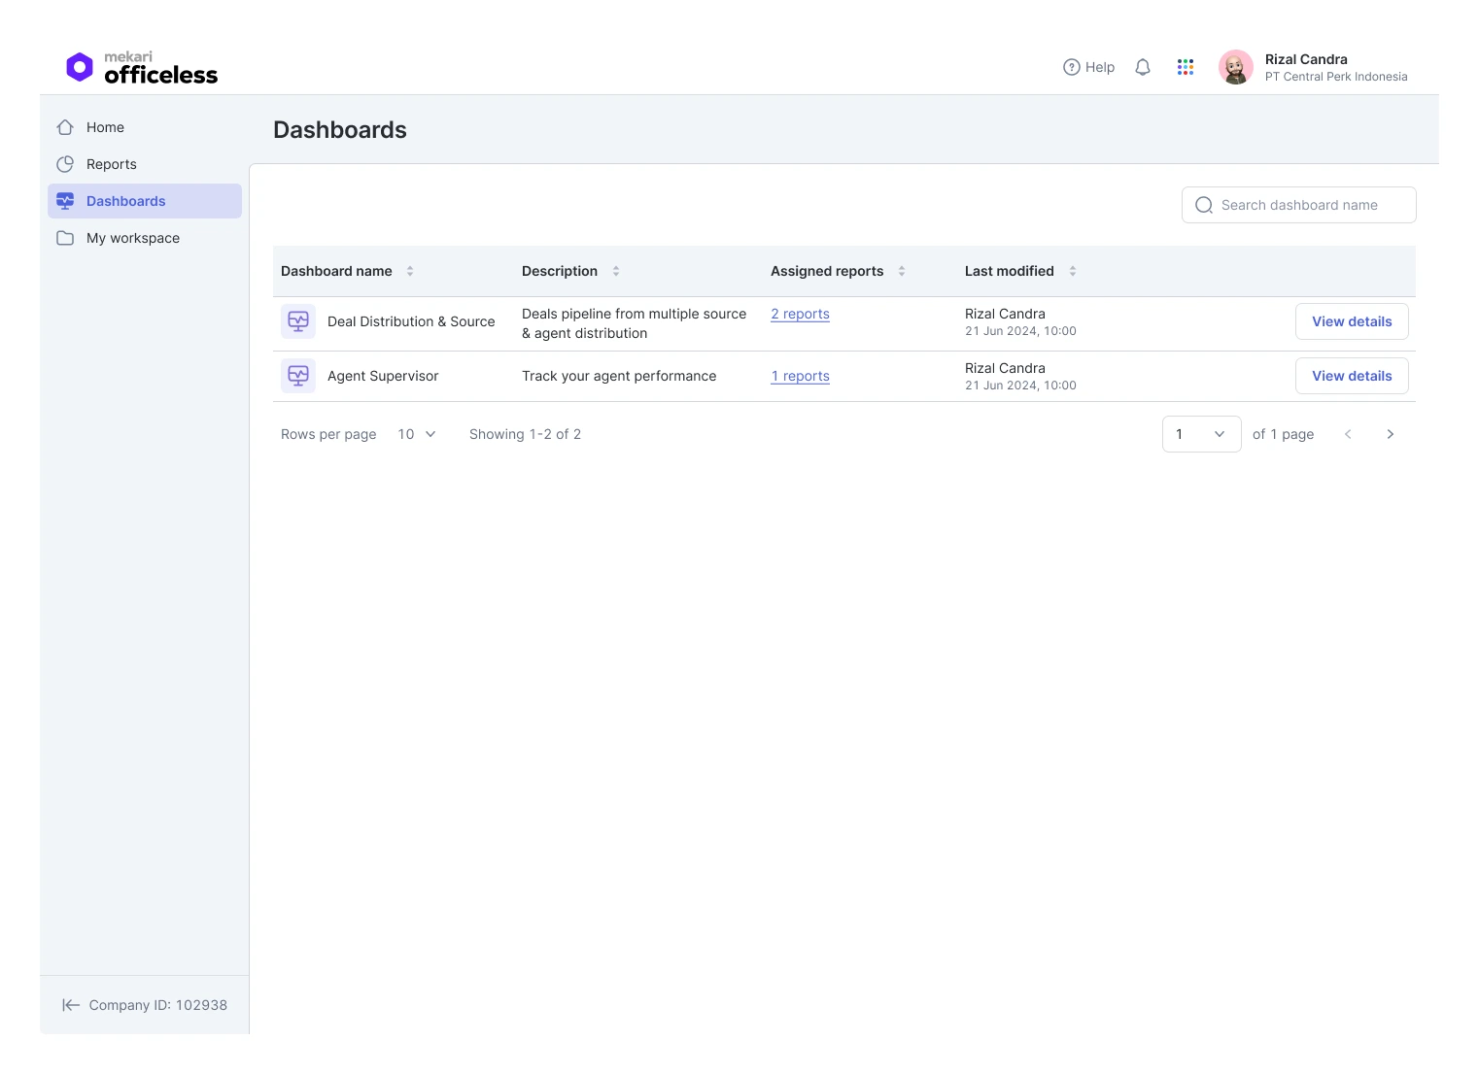Click the search magnifier icon
This screenshot has height=1074, width=1479.
tap(1204, 205)
